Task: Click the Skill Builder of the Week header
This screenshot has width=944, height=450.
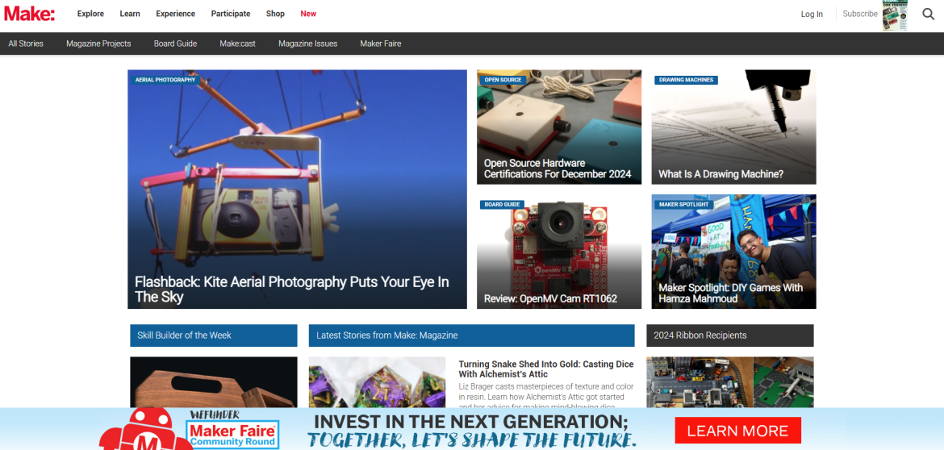Action: [x=213, y=335]
